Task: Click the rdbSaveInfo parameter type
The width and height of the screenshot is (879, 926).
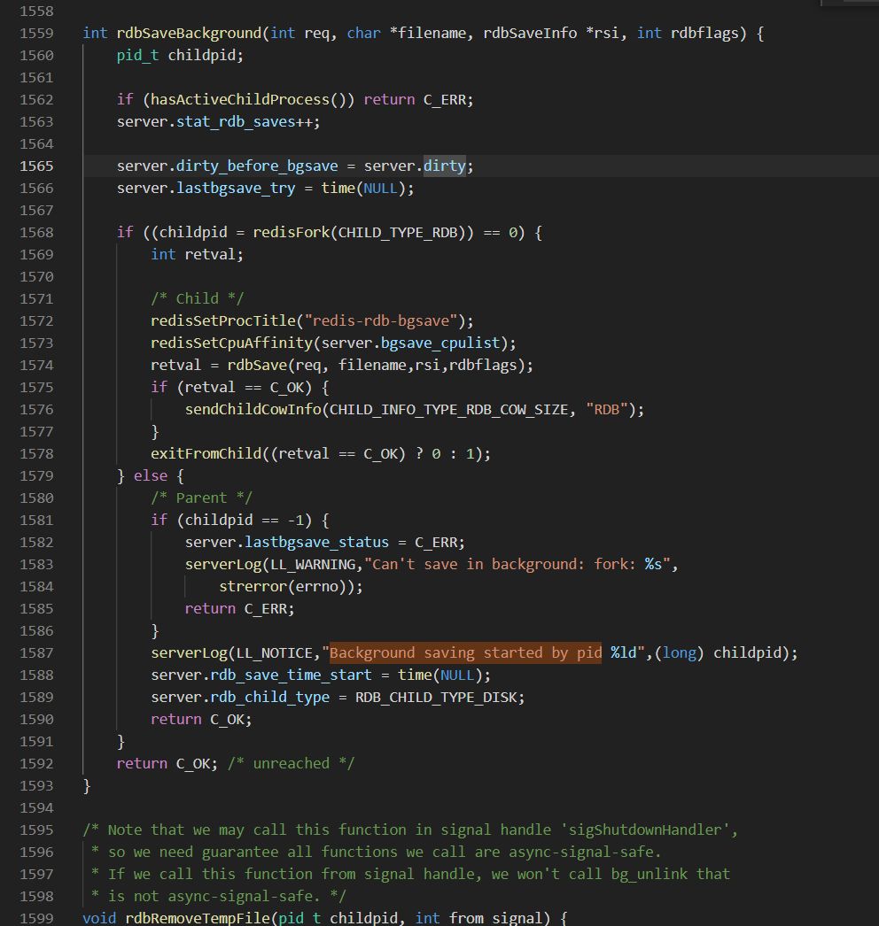Action: (x=530, y=33)
